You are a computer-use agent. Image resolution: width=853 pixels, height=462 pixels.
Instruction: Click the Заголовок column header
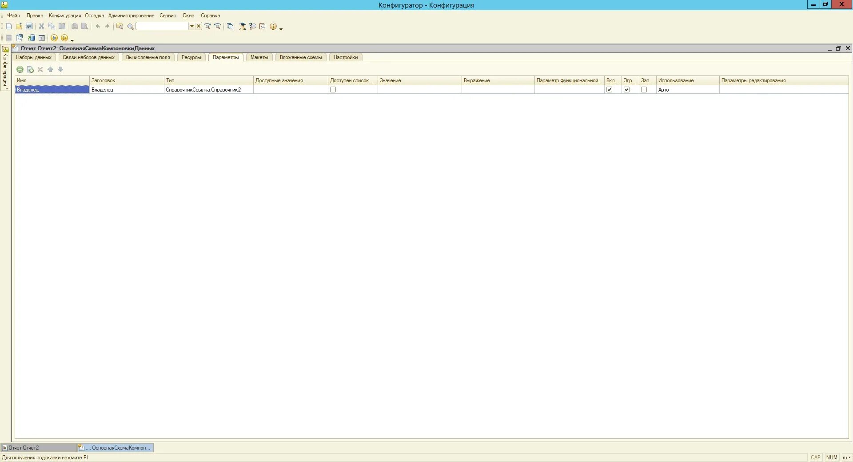point(127,80)
